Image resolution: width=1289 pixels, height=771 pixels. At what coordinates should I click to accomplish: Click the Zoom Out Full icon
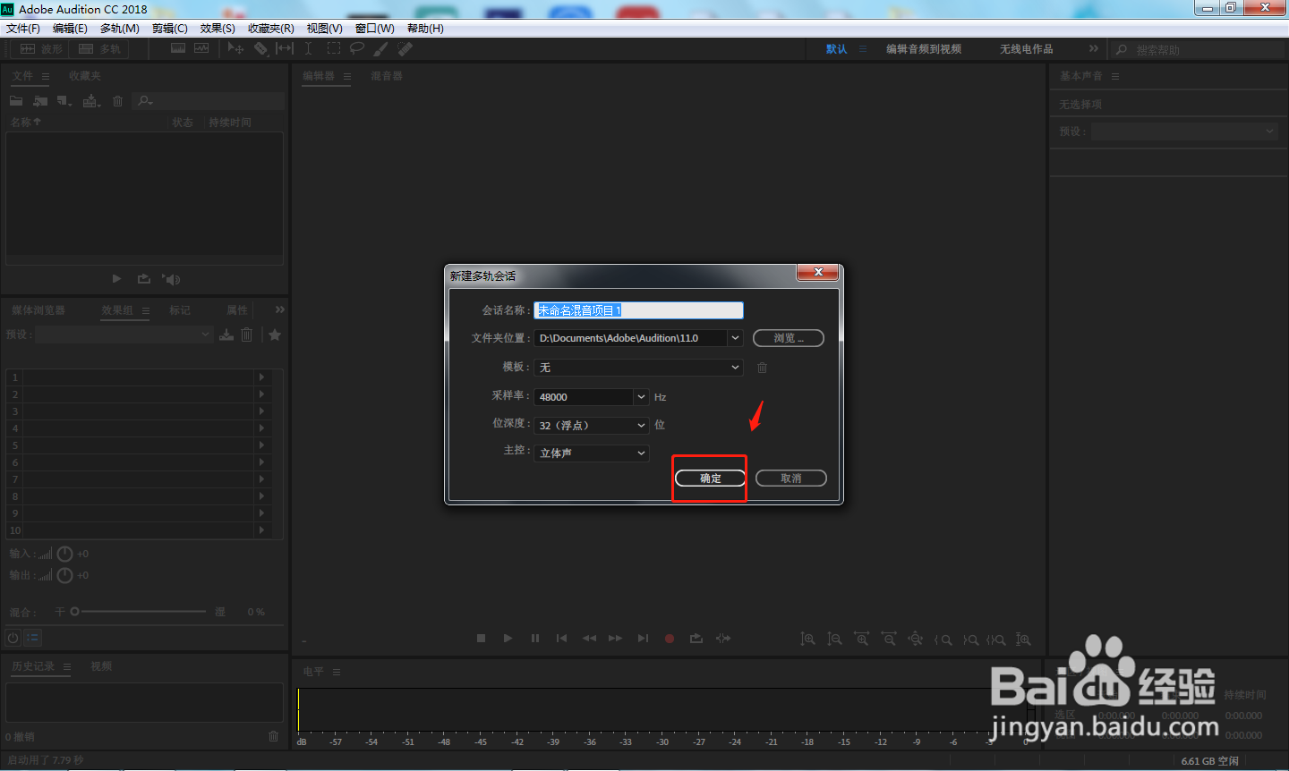tap(915, 639)
